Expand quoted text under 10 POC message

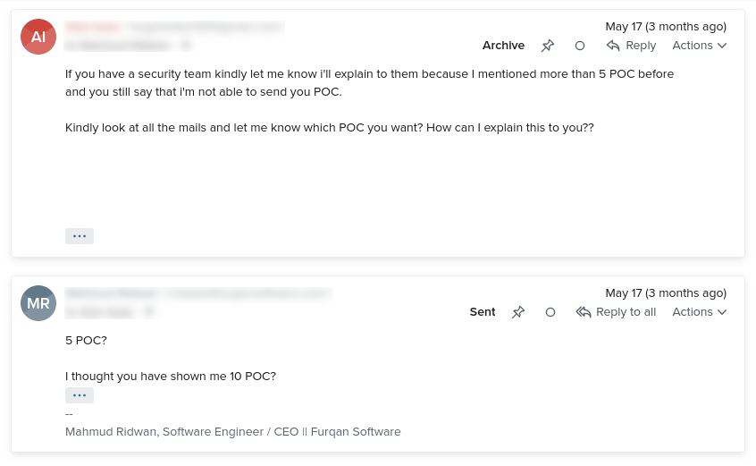[80, 395]
